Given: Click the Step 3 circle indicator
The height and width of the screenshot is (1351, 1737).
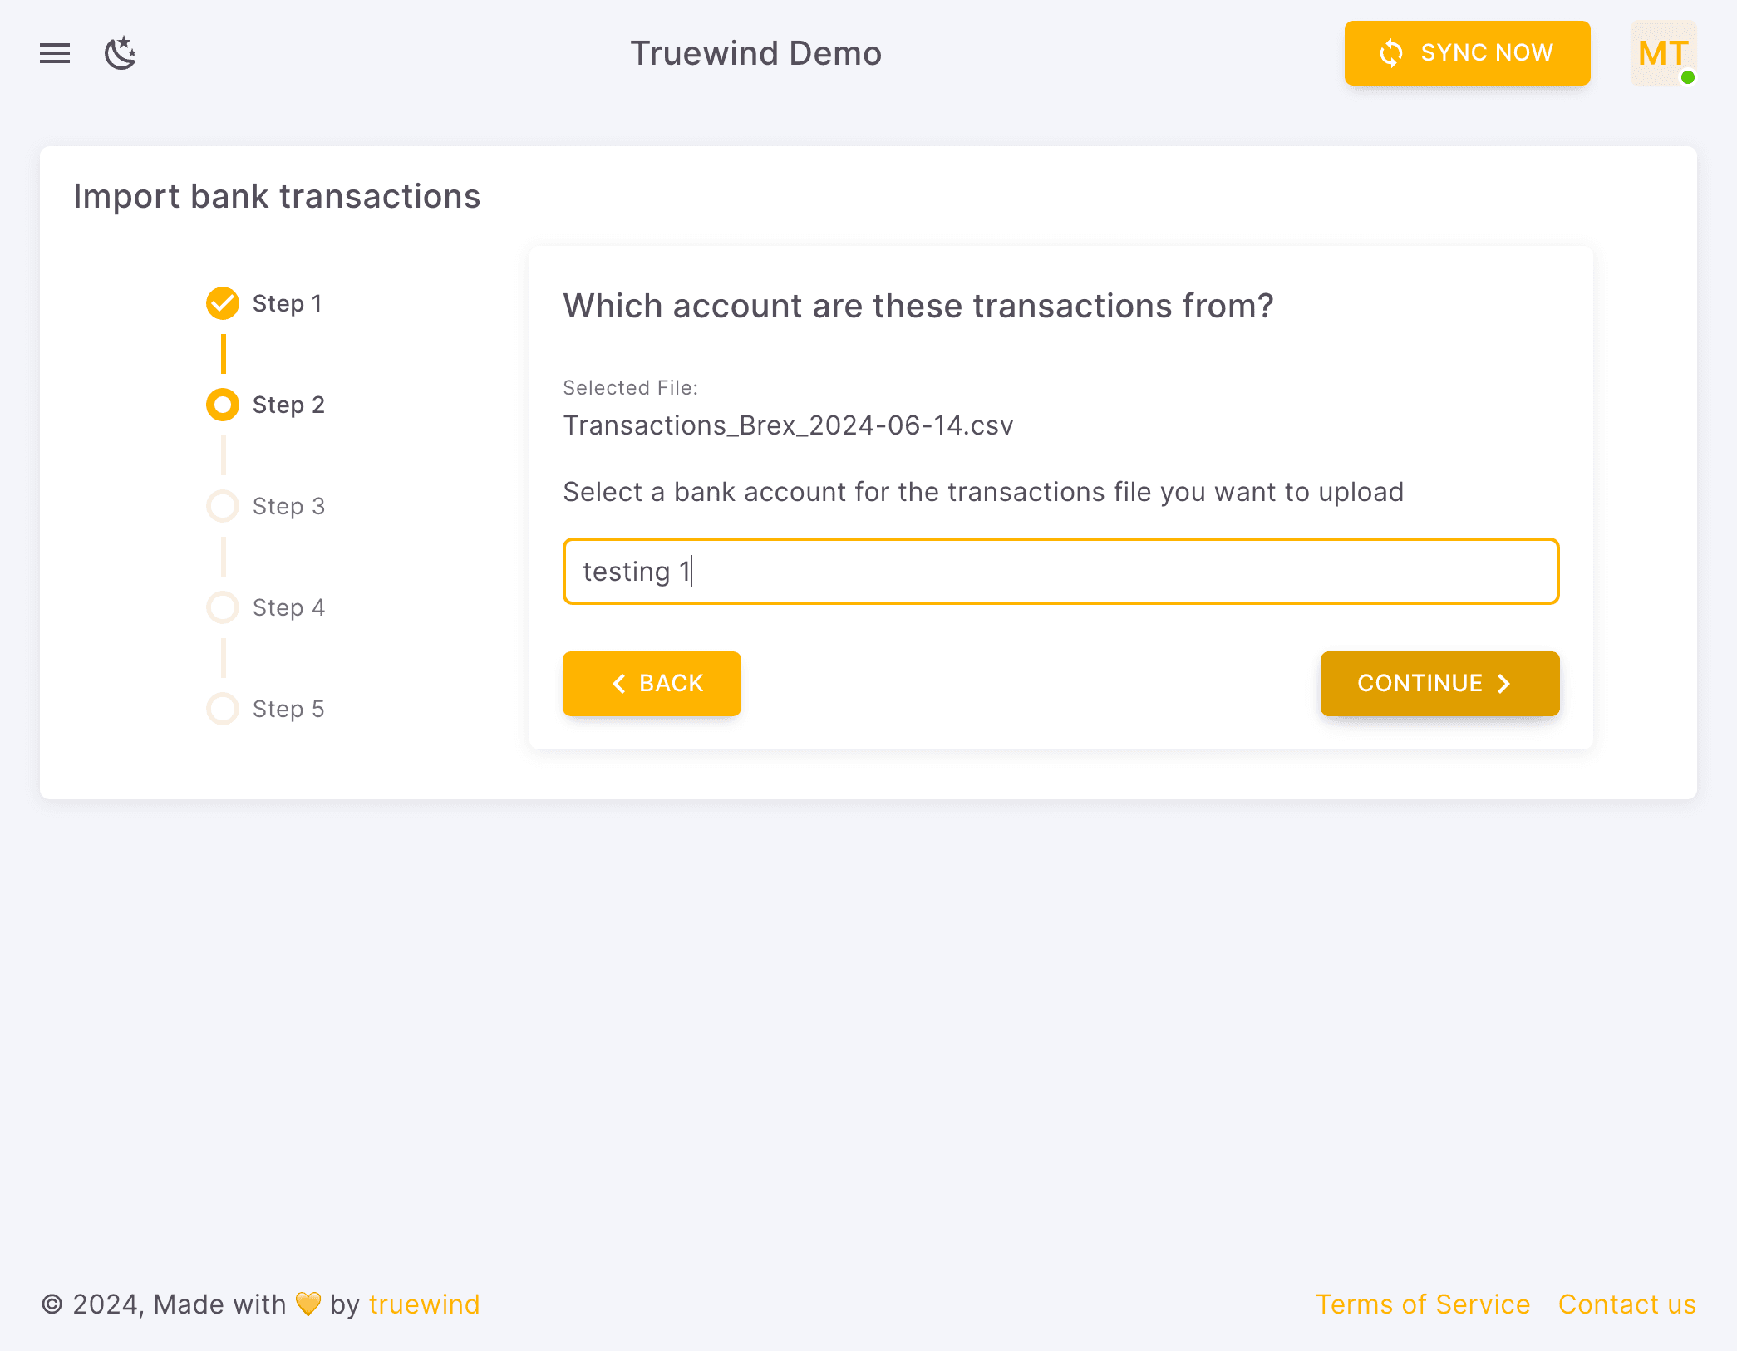Looking at the screenshot, I should pos(223,506).
